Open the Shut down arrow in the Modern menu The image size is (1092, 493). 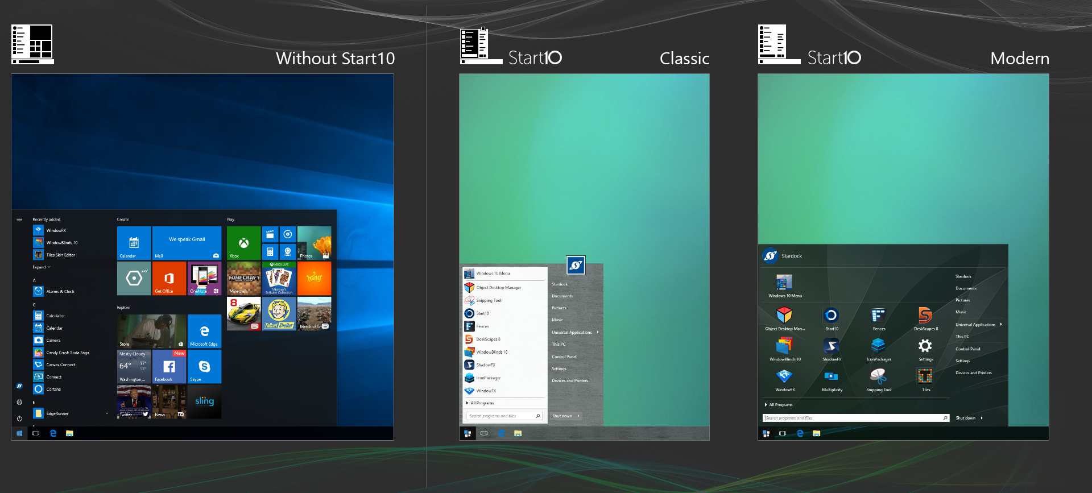click(982, 418)
